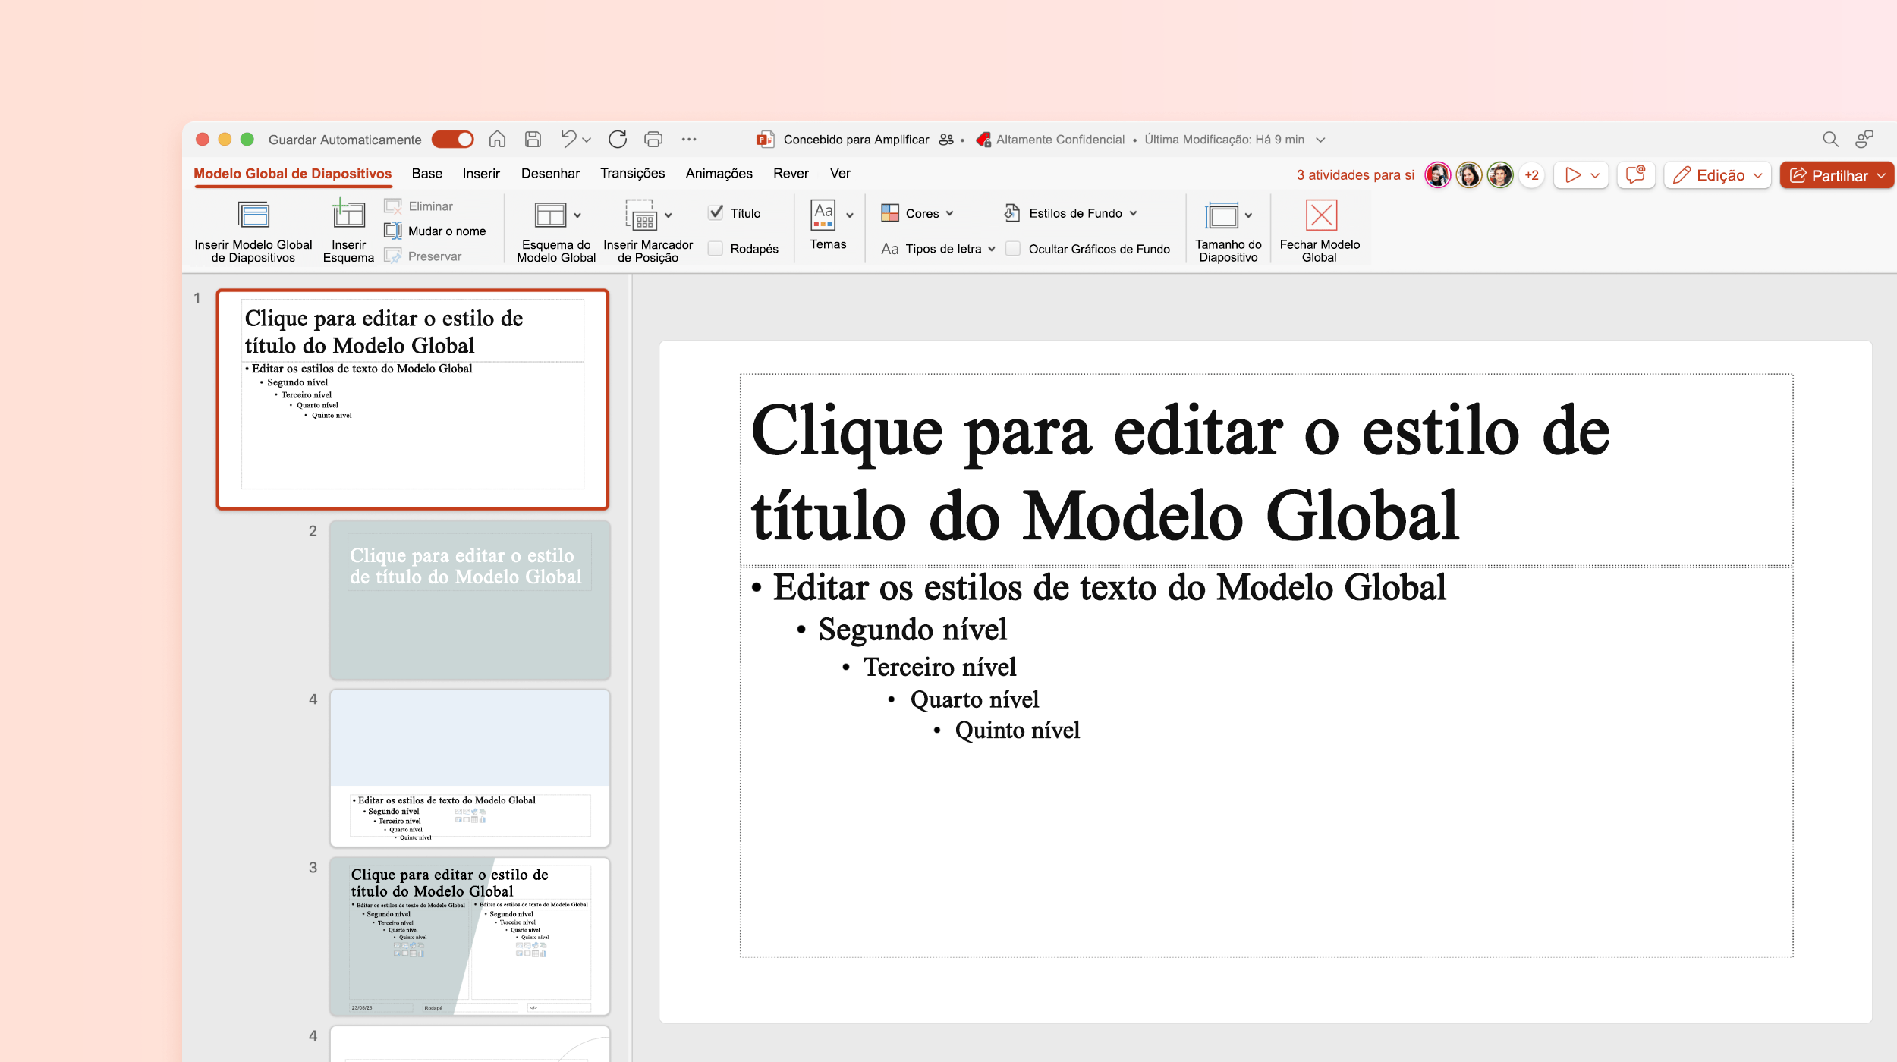Image resolution: width=1897 pixels, height=1062 pixels.
Task: Click the Segundo nível text on slide
Action: [912, 630]
